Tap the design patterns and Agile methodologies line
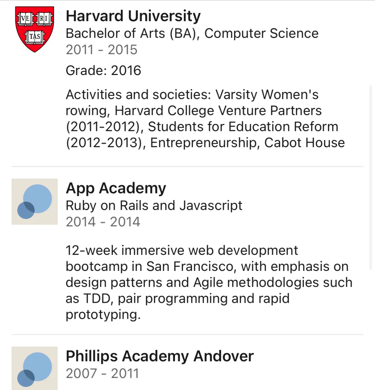The width and height of the screenshot is (375, 390). (x=208, y=283)
